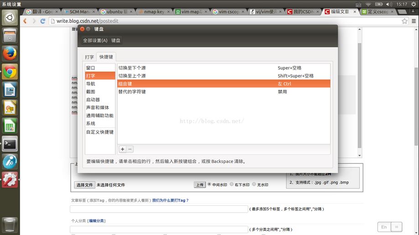Open 编辑分类 link
The width and height of the screenshot is (419, 235).
click(x=96, y=221)
